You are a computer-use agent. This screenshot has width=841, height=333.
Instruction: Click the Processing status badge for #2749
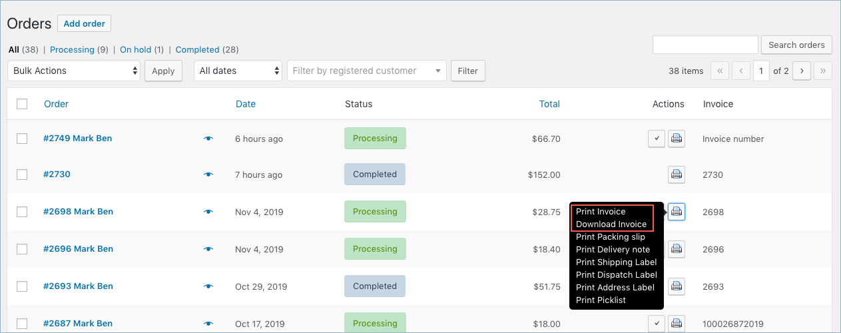pyautogui.click(x=375, y=139)
